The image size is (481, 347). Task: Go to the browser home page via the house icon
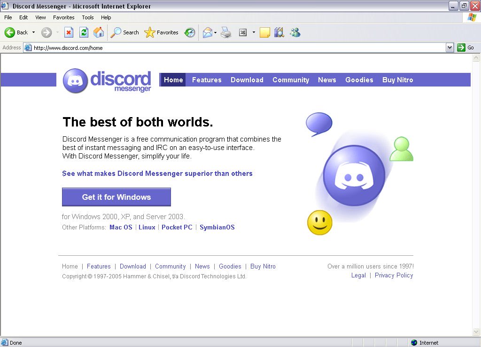(x=99, y=32)
